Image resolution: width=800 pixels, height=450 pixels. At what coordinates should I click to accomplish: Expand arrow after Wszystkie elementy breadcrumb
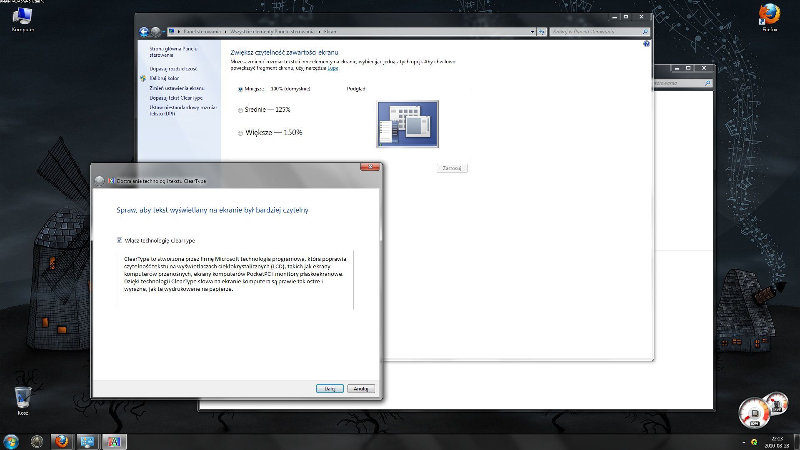tap(320, 32)
